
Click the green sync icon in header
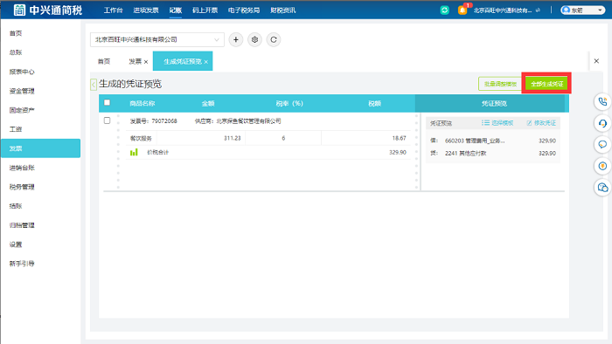444,10
